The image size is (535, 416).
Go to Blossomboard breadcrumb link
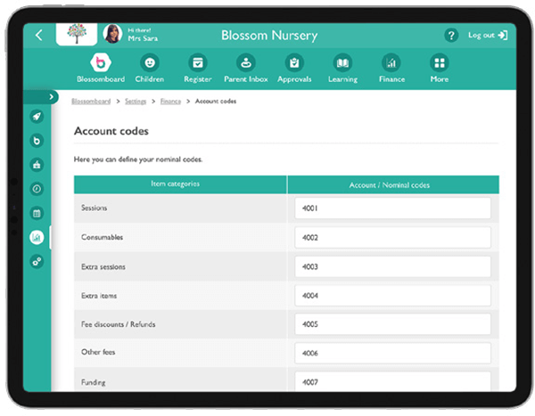[x=91, y=102]
